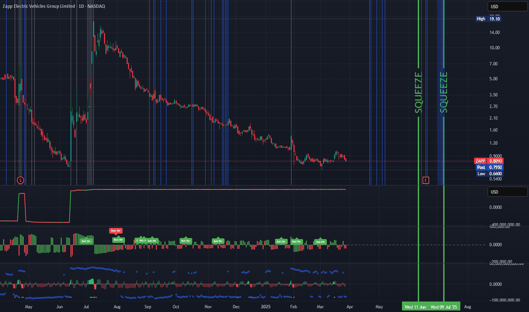Click the Low 0.6600 price label
Screen dimensions: 529x312
coord(489,174)
